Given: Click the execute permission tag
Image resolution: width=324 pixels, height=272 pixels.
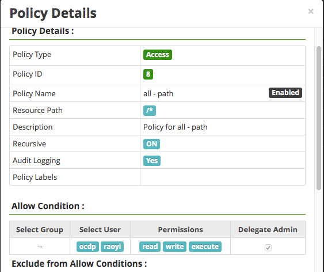Looking at the screenshot, I should tap(205, 247).
